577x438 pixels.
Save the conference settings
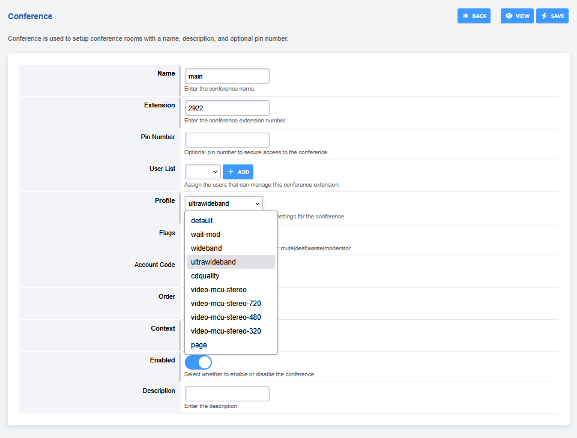(552, 16)
